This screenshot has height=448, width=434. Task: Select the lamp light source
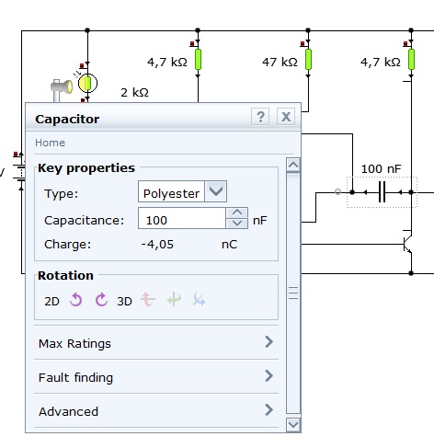(x=62, y=87)
